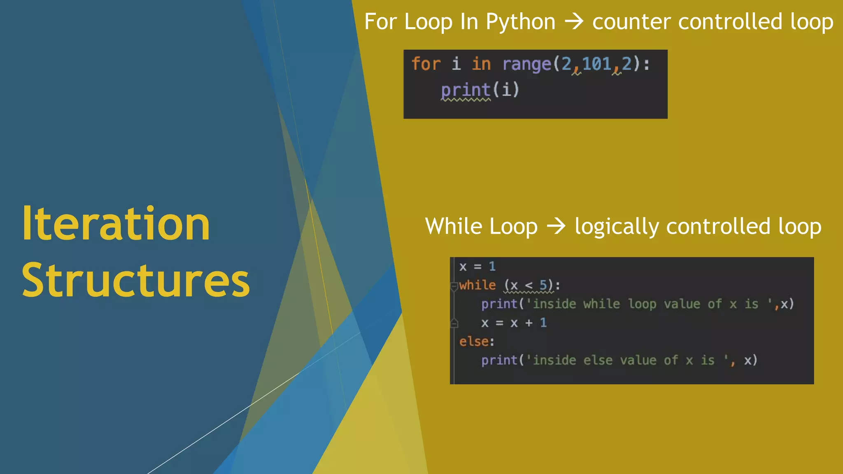Image resolution: width=843 pixels, height=474 pixels.
Task: Click the 'Iteration Structures' slide title
Action: [x=135, y=252]
